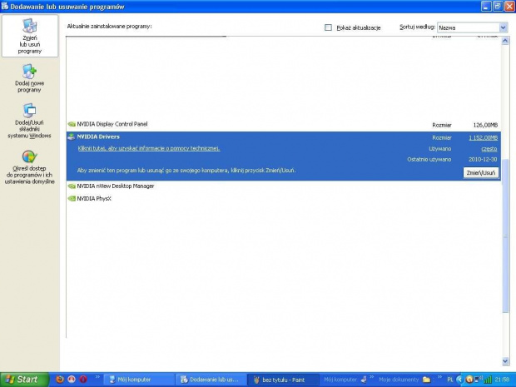The height and width of the screenshot is (387, 516).
Task: Open 'Określ dostęp do programów' section
Action: [x=30, y=166]
